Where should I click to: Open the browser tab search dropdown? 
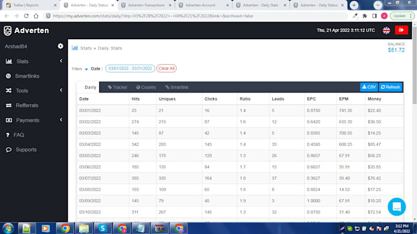coord(378,5)
